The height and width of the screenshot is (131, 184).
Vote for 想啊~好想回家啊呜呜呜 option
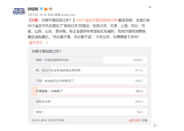[x=89, y=60]
